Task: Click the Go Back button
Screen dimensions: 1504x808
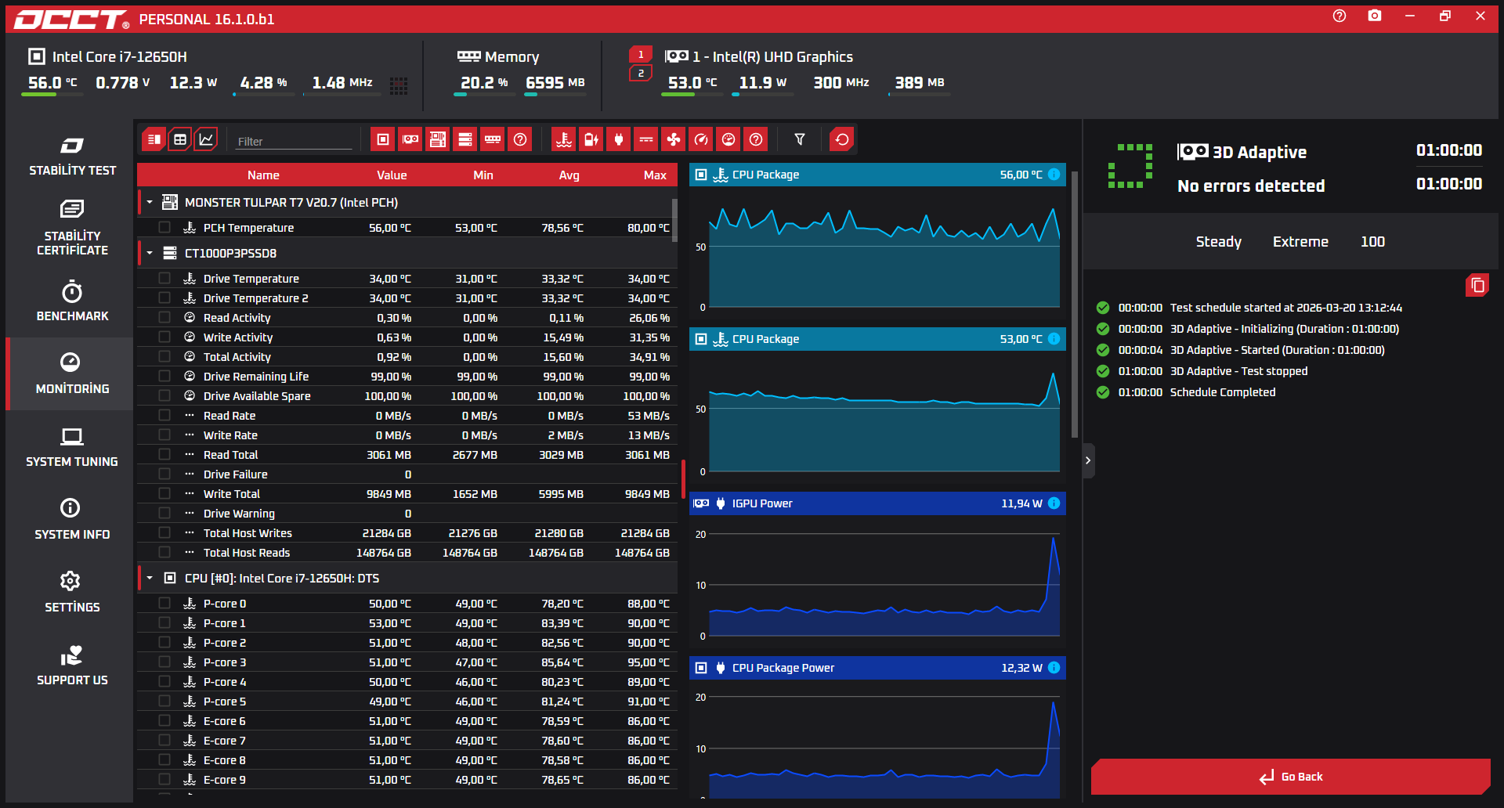Action: [x=1291, y=777]
